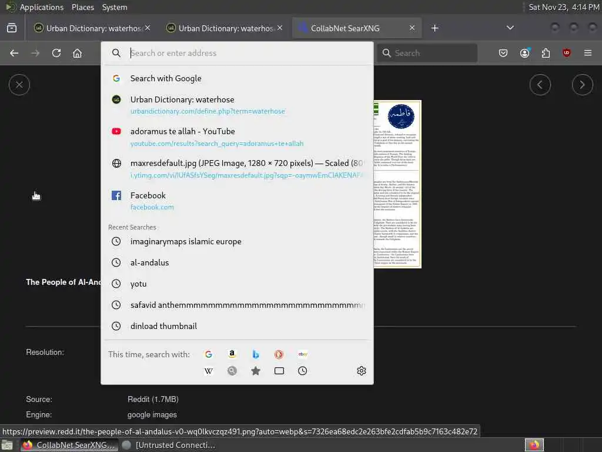Pick recent search yotu
Viewport: 602px width, 452px height.
click(237, 284)
